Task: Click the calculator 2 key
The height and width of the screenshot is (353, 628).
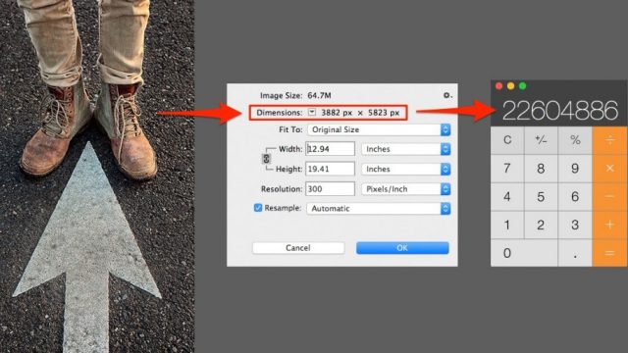Action: (x=541, y=225)
